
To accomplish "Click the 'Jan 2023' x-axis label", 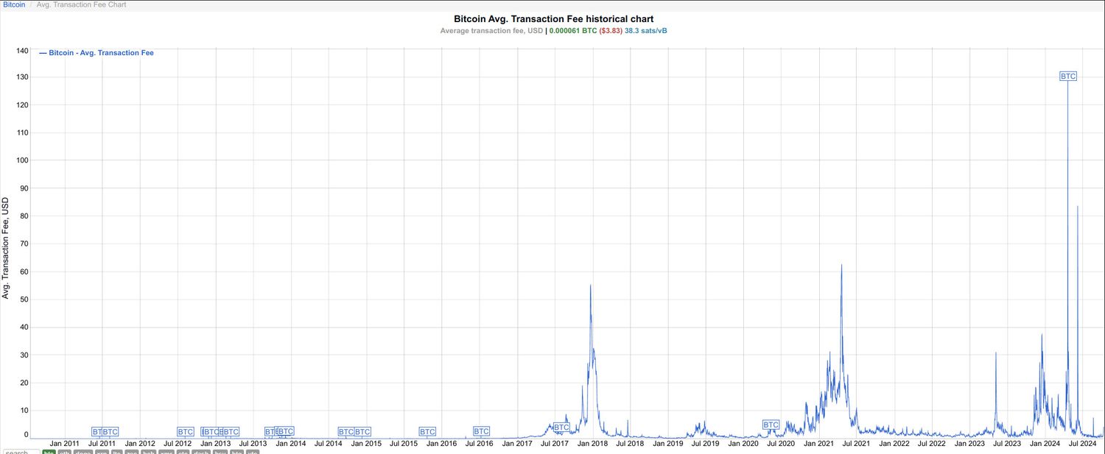I will [969, 444].
